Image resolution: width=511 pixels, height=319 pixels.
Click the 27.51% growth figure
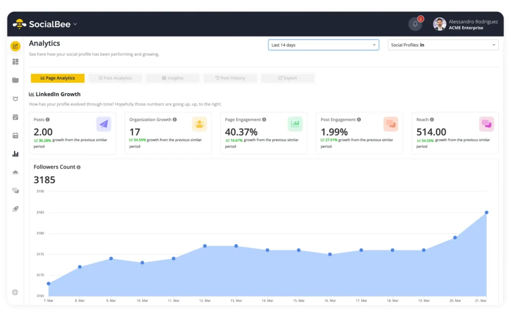(x=331, y=140)
